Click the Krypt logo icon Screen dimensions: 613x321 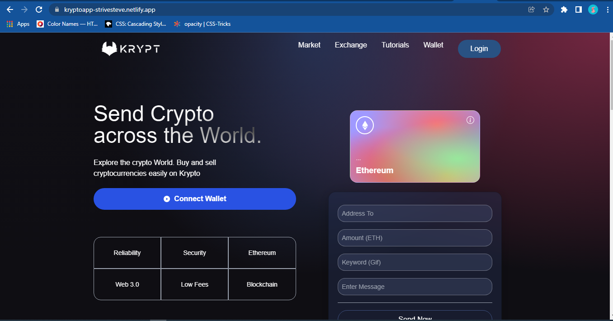pyautogui.click(x=109, y=49)
